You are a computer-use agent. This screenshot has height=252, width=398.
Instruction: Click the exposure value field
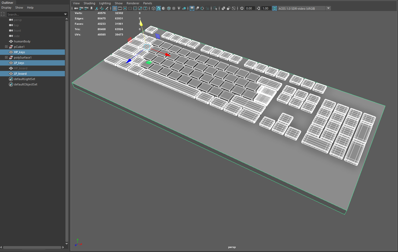point(249,8)
